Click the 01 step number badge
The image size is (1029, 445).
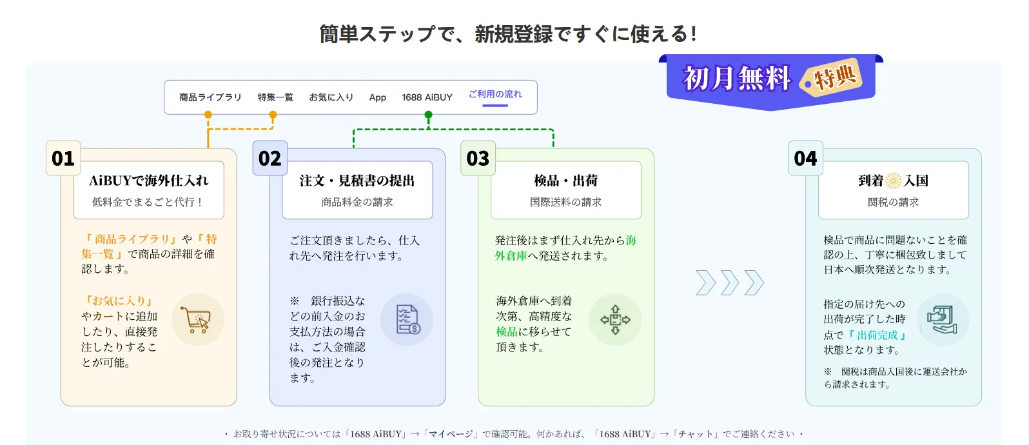click(x=63, y=158)
